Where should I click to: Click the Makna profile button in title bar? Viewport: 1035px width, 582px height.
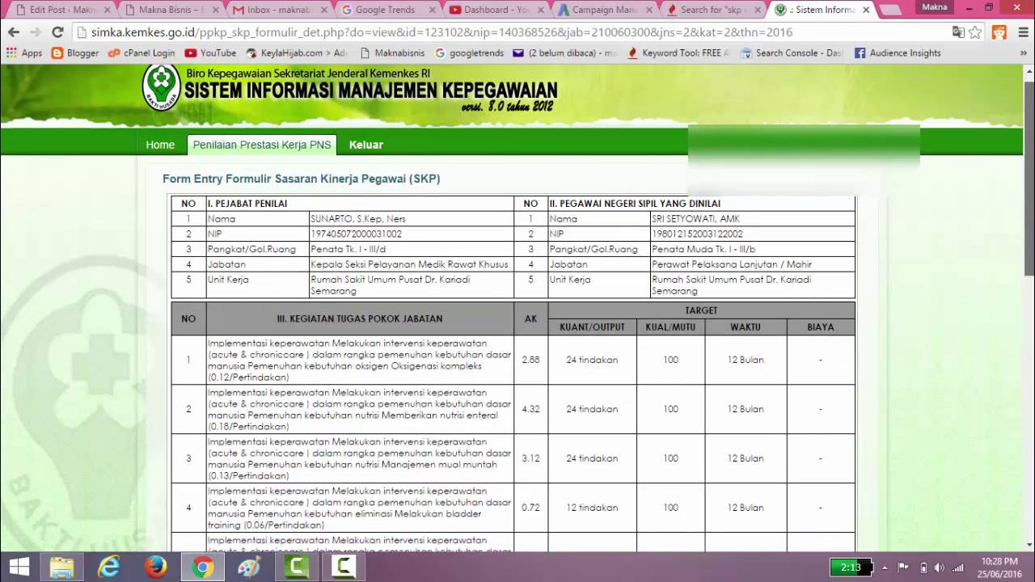(x=935, y=6)
